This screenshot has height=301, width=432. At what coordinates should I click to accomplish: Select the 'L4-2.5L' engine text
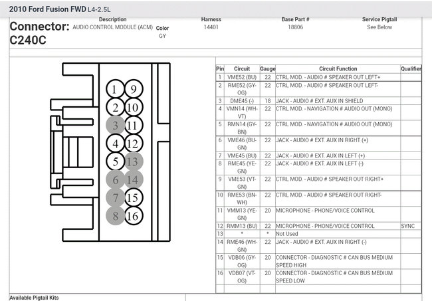pyautogui.click(x=99, y=10)
